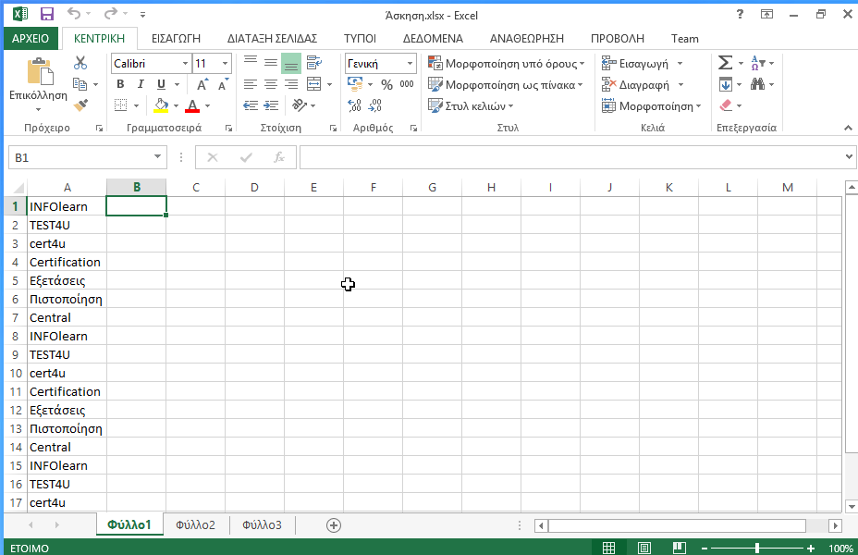Paste using the Επικόλληση clipboard icon

point(40,71)
